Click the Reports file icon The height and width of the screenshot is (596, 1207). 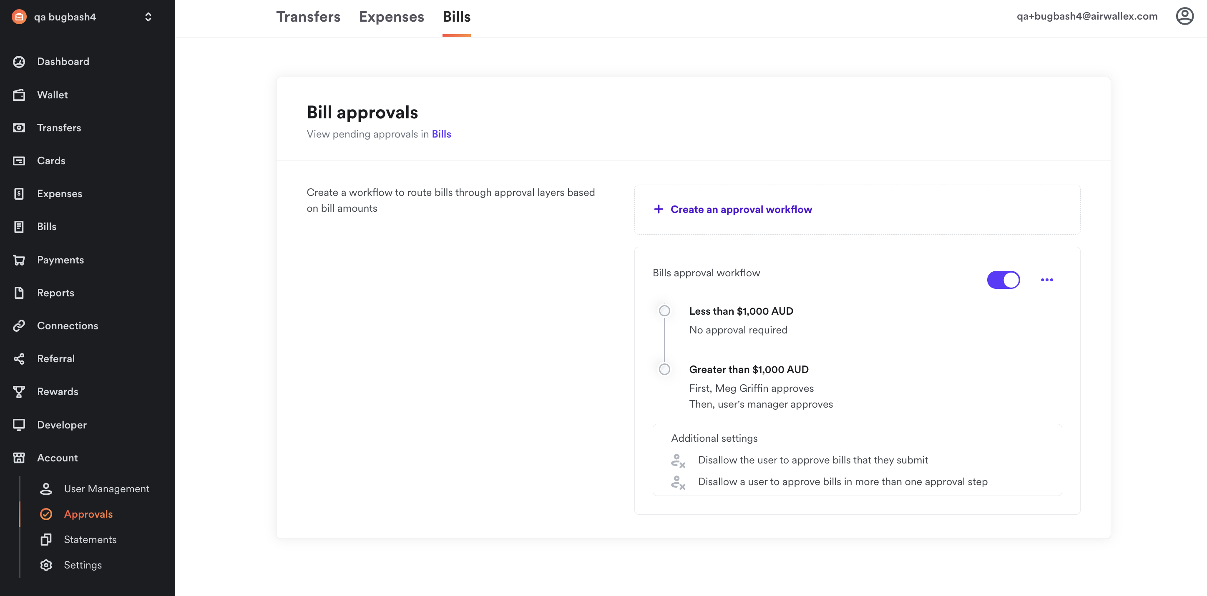point(19,293)
